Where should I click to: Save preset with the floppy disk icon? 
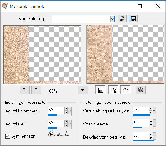pos(133,19)
